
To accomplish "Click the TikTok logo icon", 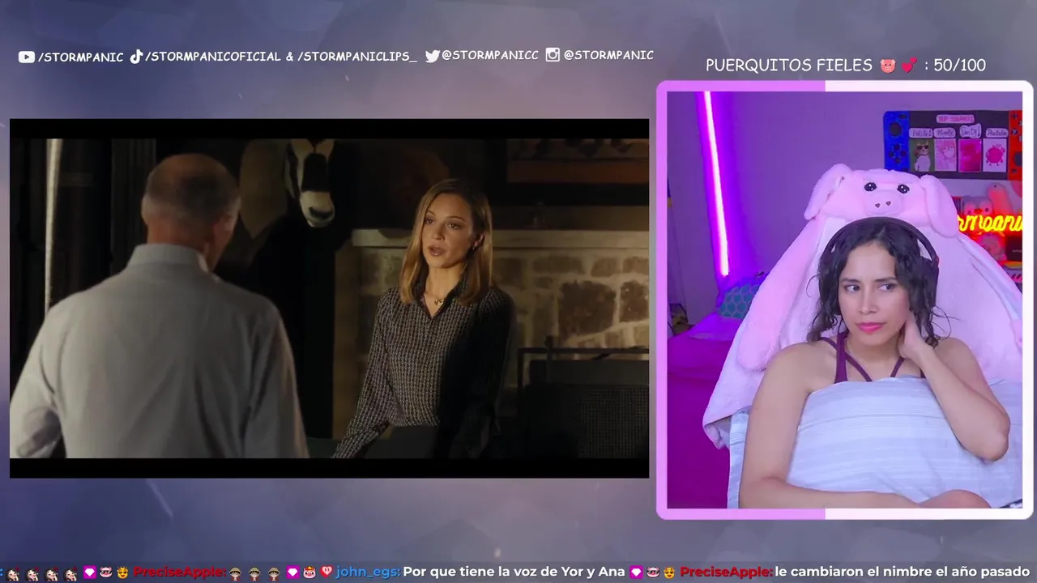I will coord(136,57).
